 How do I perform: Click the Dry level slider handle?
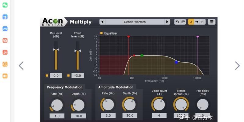pyautogui.click(x=56, y=49)
